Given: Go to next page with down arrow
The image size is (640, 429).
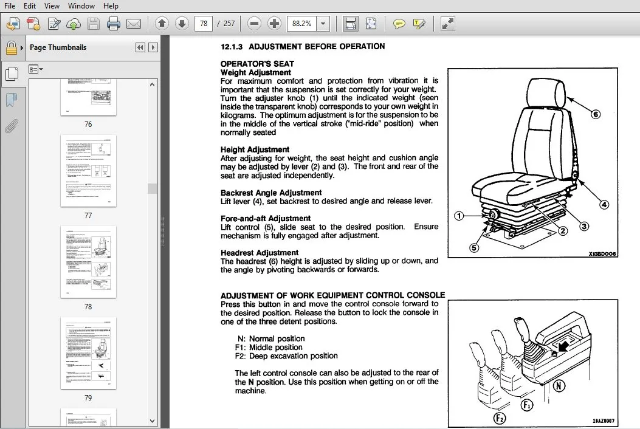Looking at the screenshot, I should point(182,24).
